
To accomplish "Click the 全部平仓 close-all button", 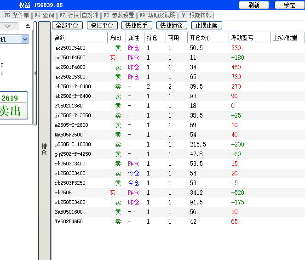I will click(x=68, y=25).
